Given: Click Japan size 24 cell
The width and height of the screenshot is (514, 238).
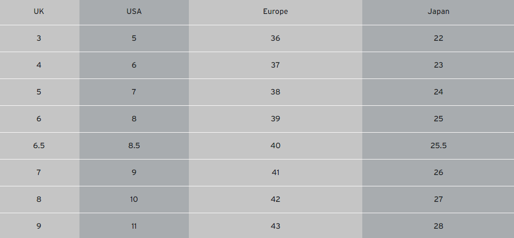Looking at the screenshot, I should point(438,92).
